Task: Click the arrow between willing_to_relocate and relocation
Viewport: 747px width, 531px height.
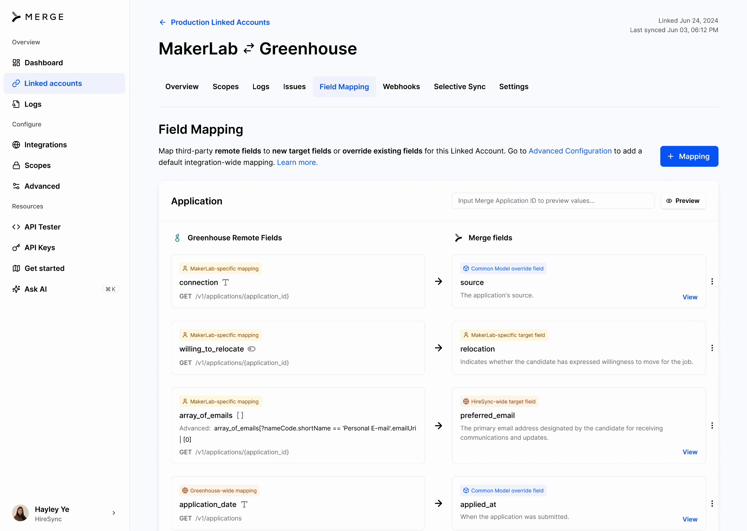Action: pyautogui.click(x=438, y=348)
